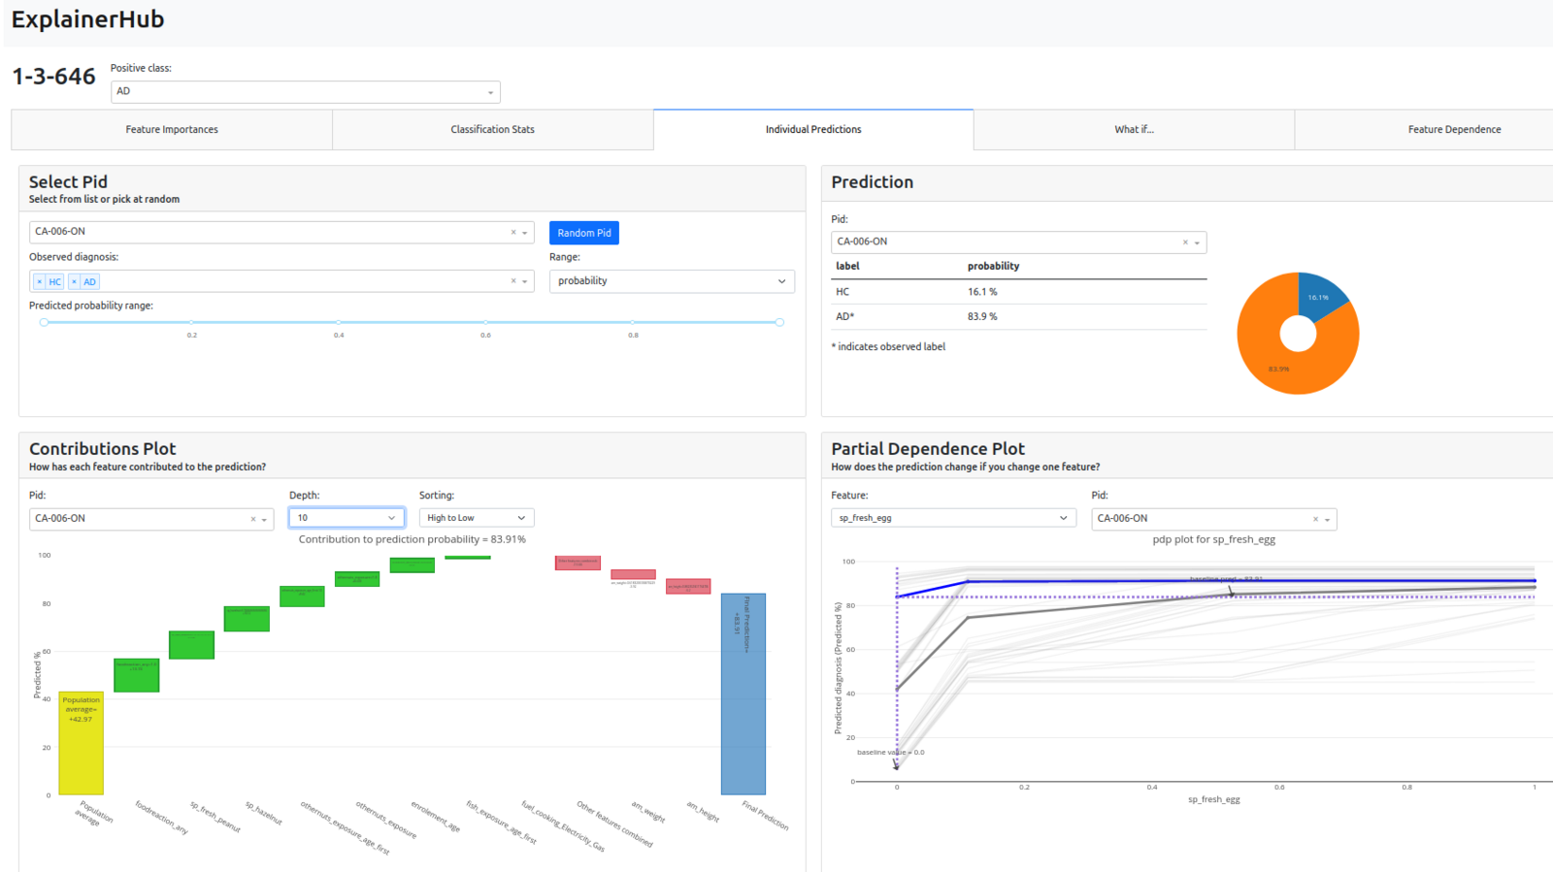This screenshot has height=872, width=1553.
Task: Remove the AD observed diagnosis tag
Action: [74, 282]
